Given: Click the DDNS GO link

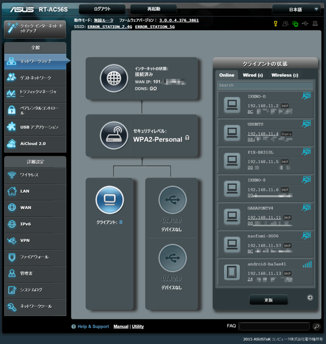Looking at the screenshot, I should (x=153, y=89).
